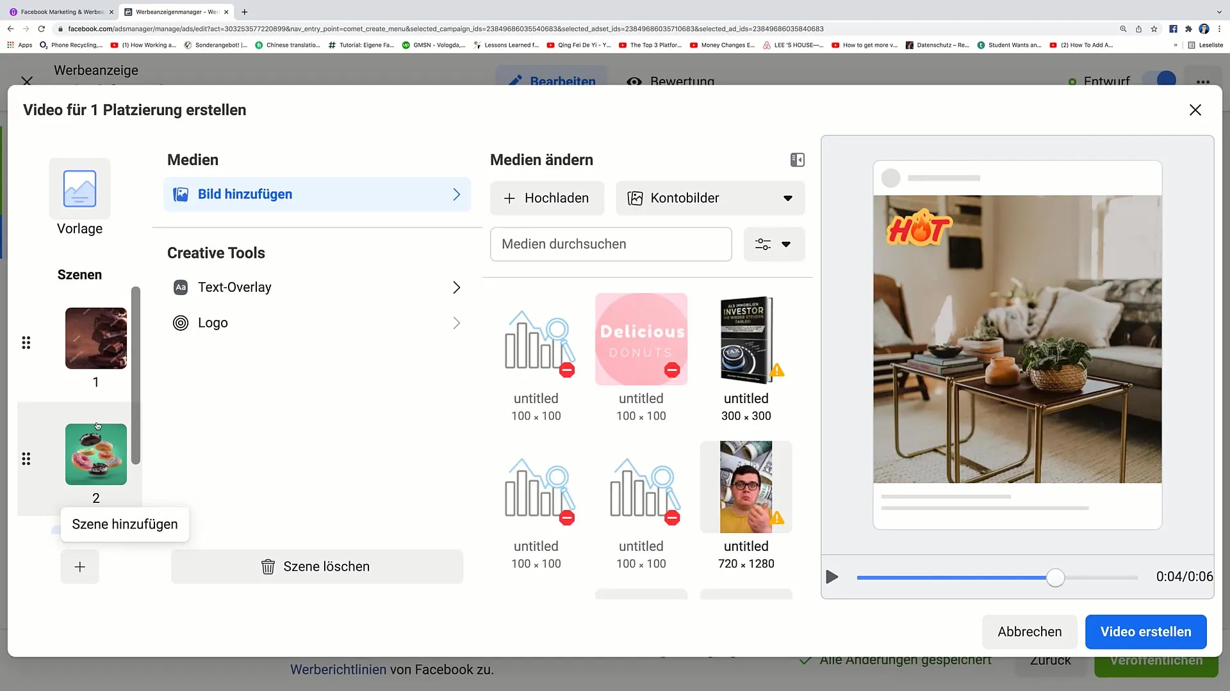1230x691 pixels.
Task: Open the Kontobilder dropdown
Action: (710, 198)
